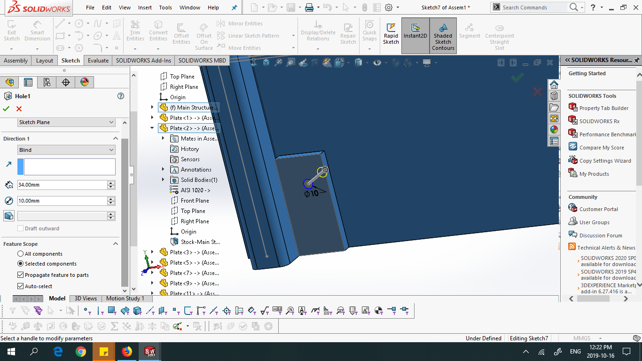Screen dimensions: 642x361
Task: Toggle Shaded Sketch Contours
Action: point(443,37)
